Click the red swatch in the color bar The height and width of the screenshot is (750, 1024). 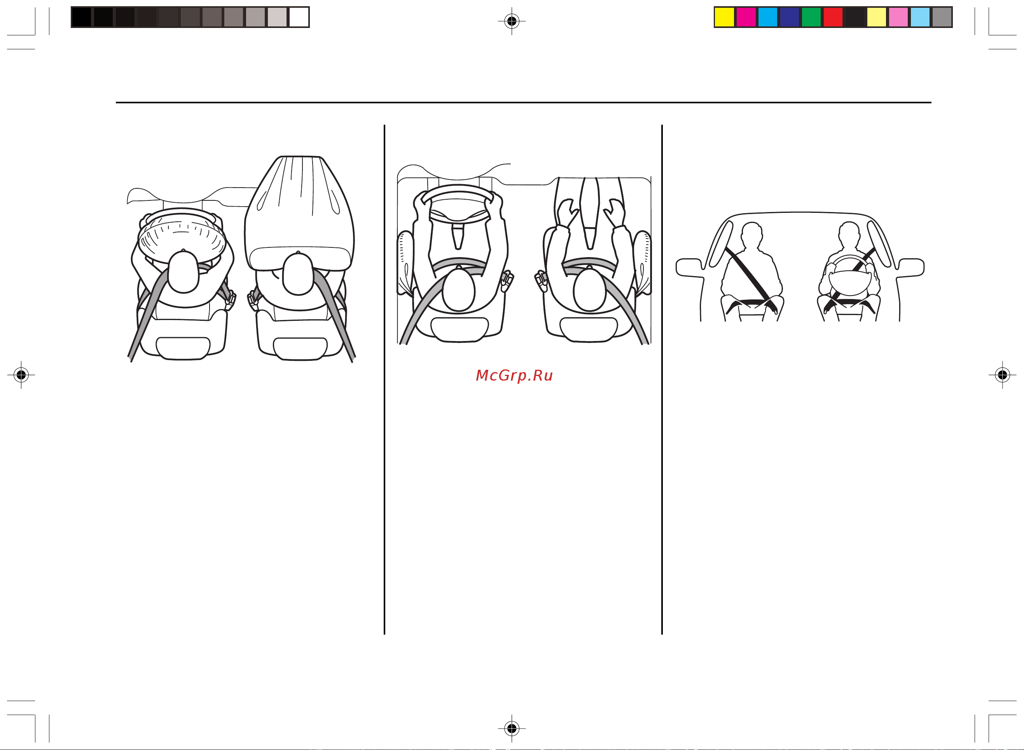[x=833, y=17]
